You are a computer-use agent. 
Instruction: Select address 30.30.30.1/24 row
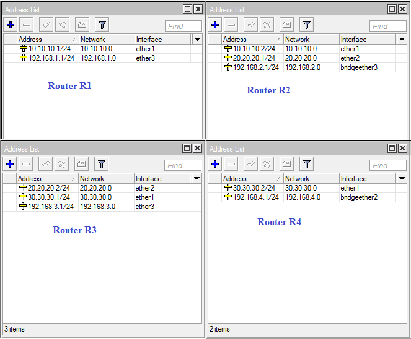coord(102,197)
